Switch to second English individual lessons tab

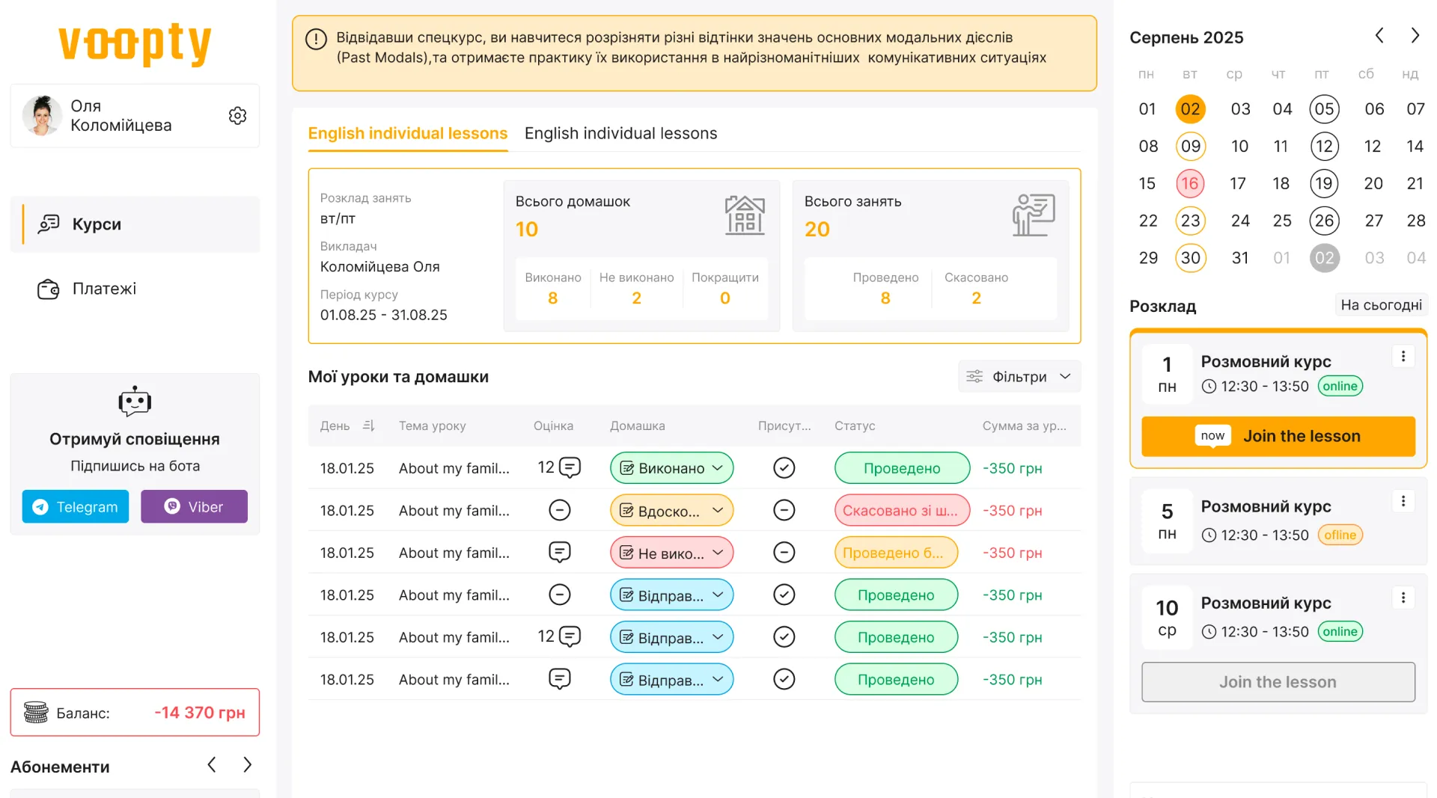620,133
